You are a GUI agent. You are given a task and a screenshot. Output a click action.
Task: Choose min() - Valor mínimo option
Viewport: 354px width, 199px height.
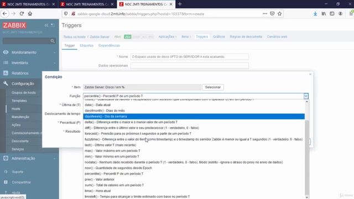[x=194, y=156]
